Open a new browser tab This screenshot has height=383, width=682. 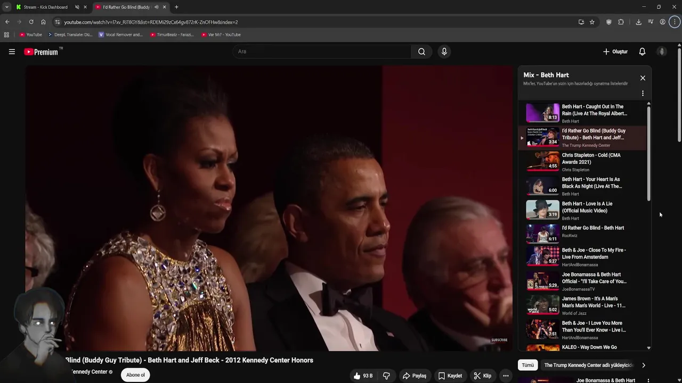click(x=176, y=7)
